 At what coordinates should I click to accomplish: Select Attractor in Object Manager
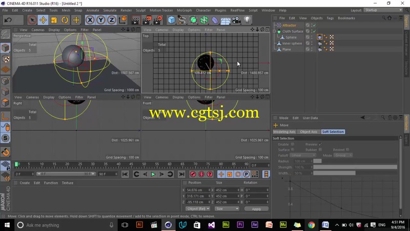click(289, 25)
